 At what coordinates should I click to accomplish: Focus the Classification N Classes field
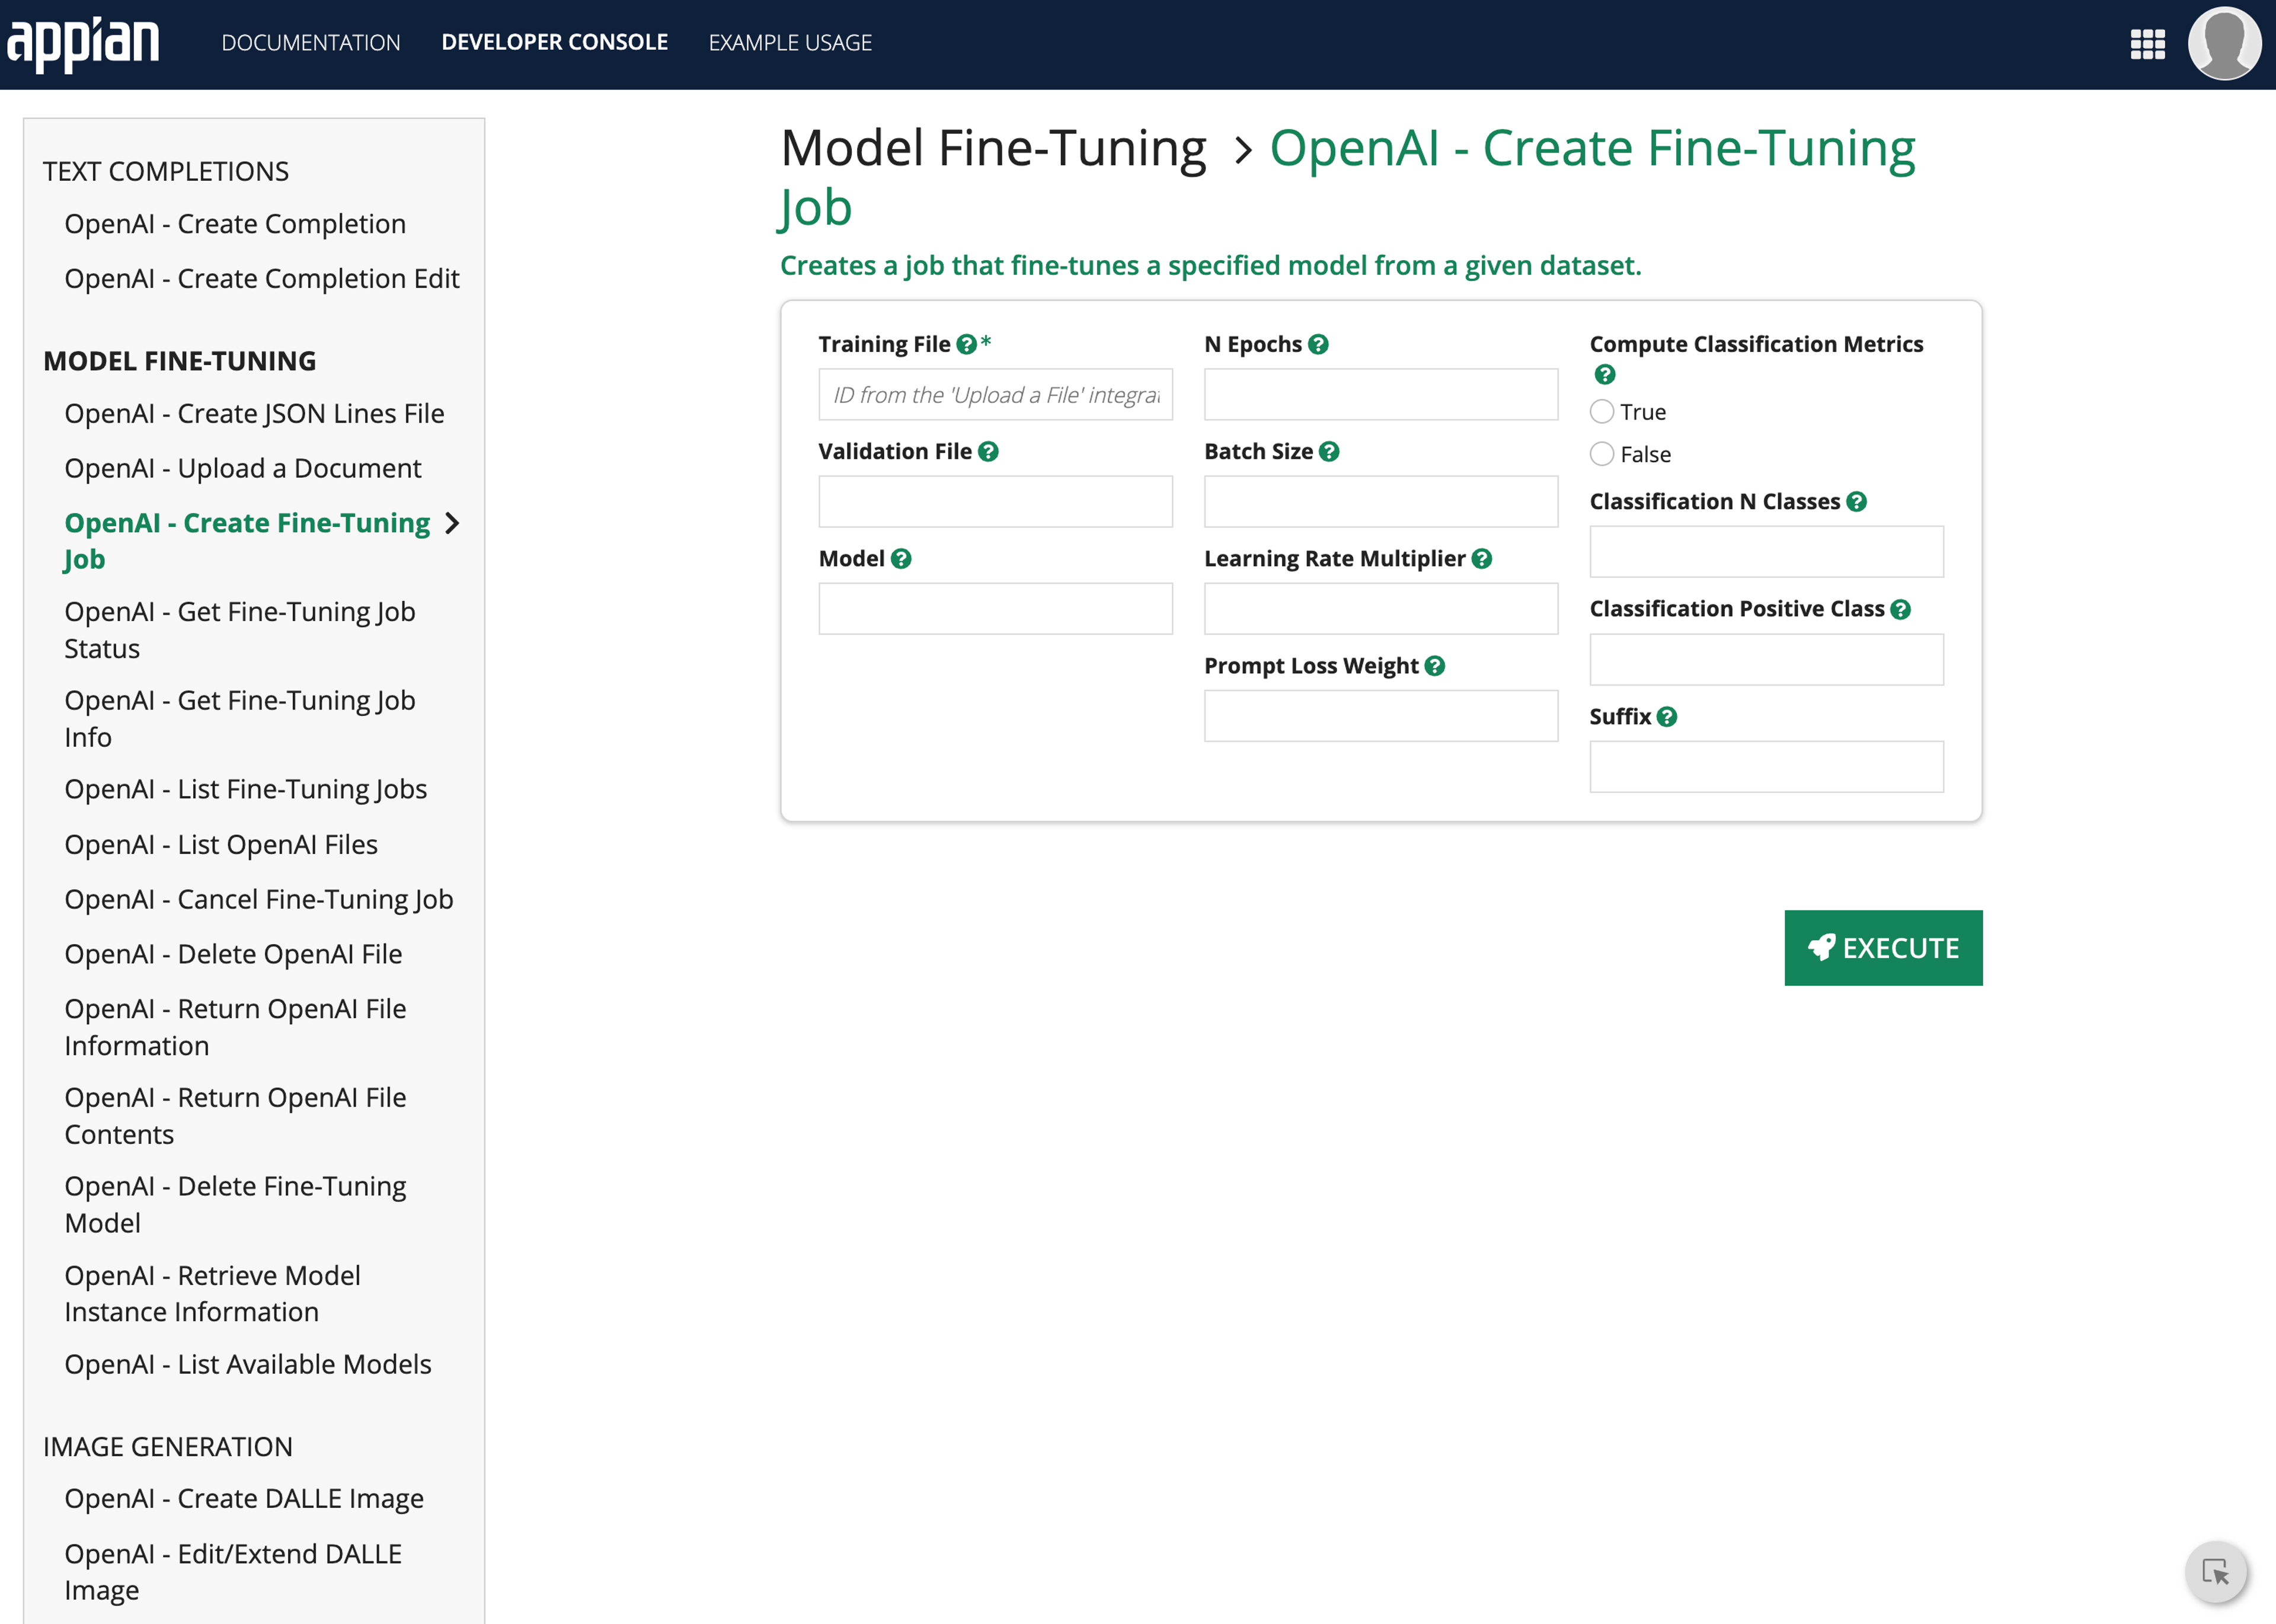[1767, 552]
